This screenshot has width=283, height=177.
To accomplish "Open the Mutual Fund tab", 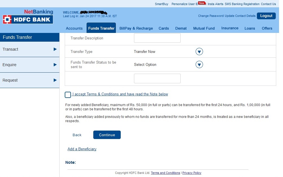I will click(204, 28).
